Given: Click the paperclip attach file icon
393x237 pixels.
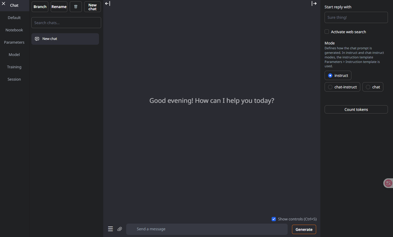Looking at the screenshot, I should coord(120,229).
